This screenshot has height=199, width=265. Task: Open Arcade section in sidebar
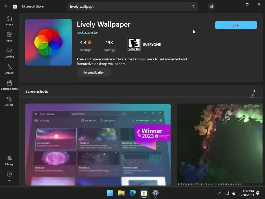9,69
